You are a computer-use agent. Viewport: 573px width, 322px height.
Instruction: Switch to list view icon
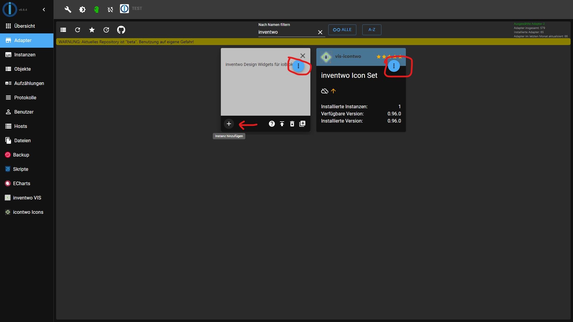[x=63, y=30]
